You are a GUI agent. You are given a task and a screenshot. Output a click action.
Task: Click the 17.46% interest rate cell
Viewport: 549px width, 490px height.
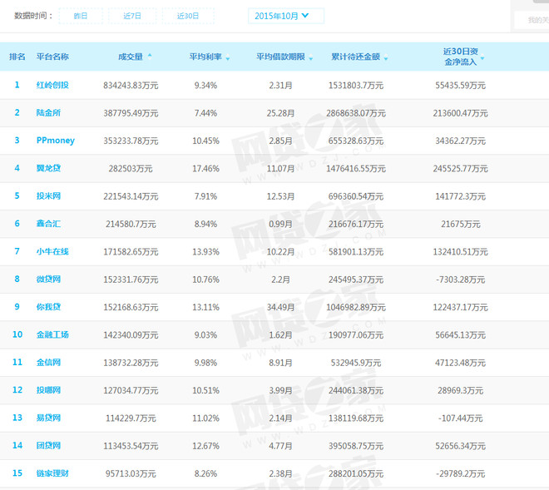[x=205, y=169]
